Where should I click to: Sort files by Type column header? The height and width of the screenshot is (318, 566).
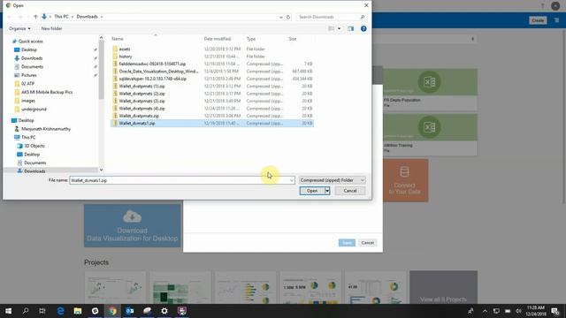coord(251,39)
